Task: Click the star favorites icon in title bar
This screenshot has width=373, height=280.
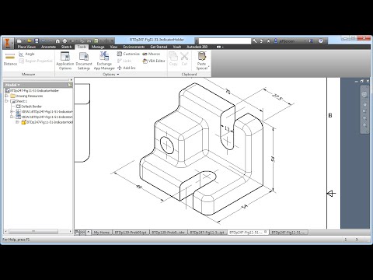Action: click(x=269, y=41)
